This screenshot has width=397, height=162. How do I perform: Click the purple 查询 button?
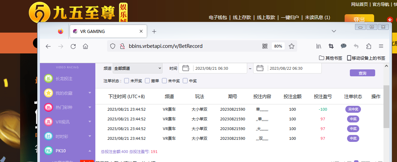[362, 73]
